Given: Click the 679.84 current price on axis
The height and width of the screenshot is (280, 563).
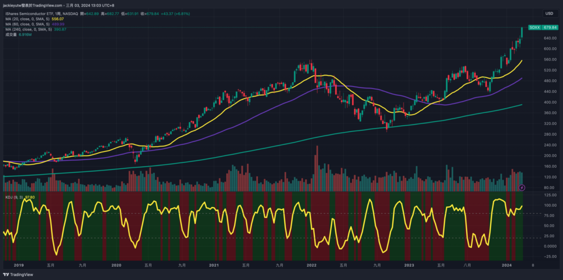Looking at the screenshot, I should [x=550, y=28].
